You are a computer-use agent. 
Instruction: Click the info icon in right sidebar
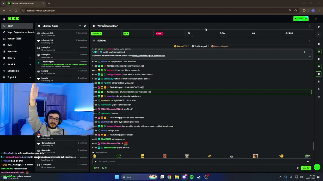318,27
